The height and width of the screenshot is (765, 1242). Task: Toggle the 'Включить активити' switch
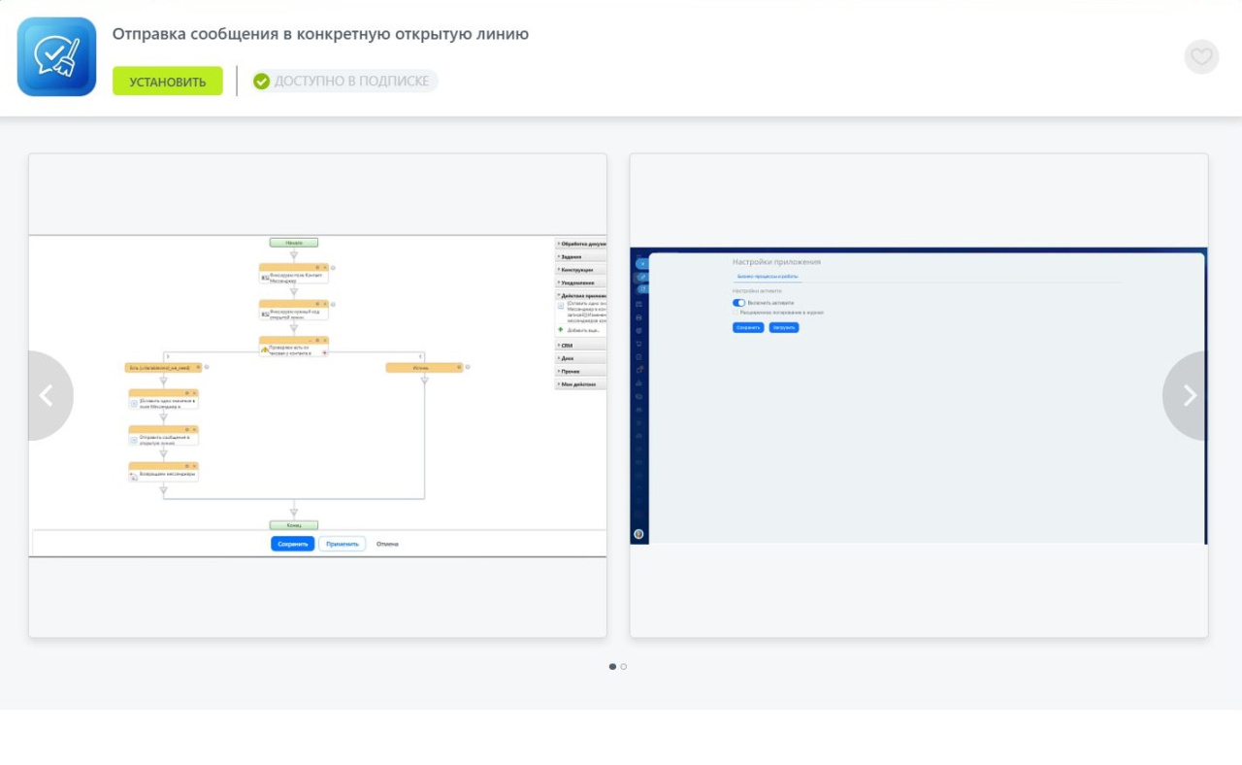(x=739, y=303)
